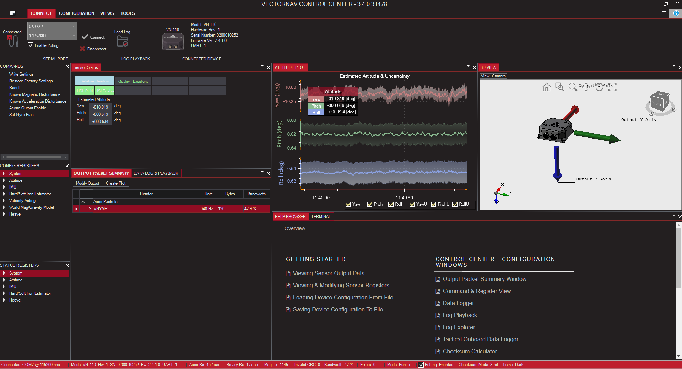Collapse the Ascii Packets group
The height and width of the screenshot is (369, 682).
83,202
